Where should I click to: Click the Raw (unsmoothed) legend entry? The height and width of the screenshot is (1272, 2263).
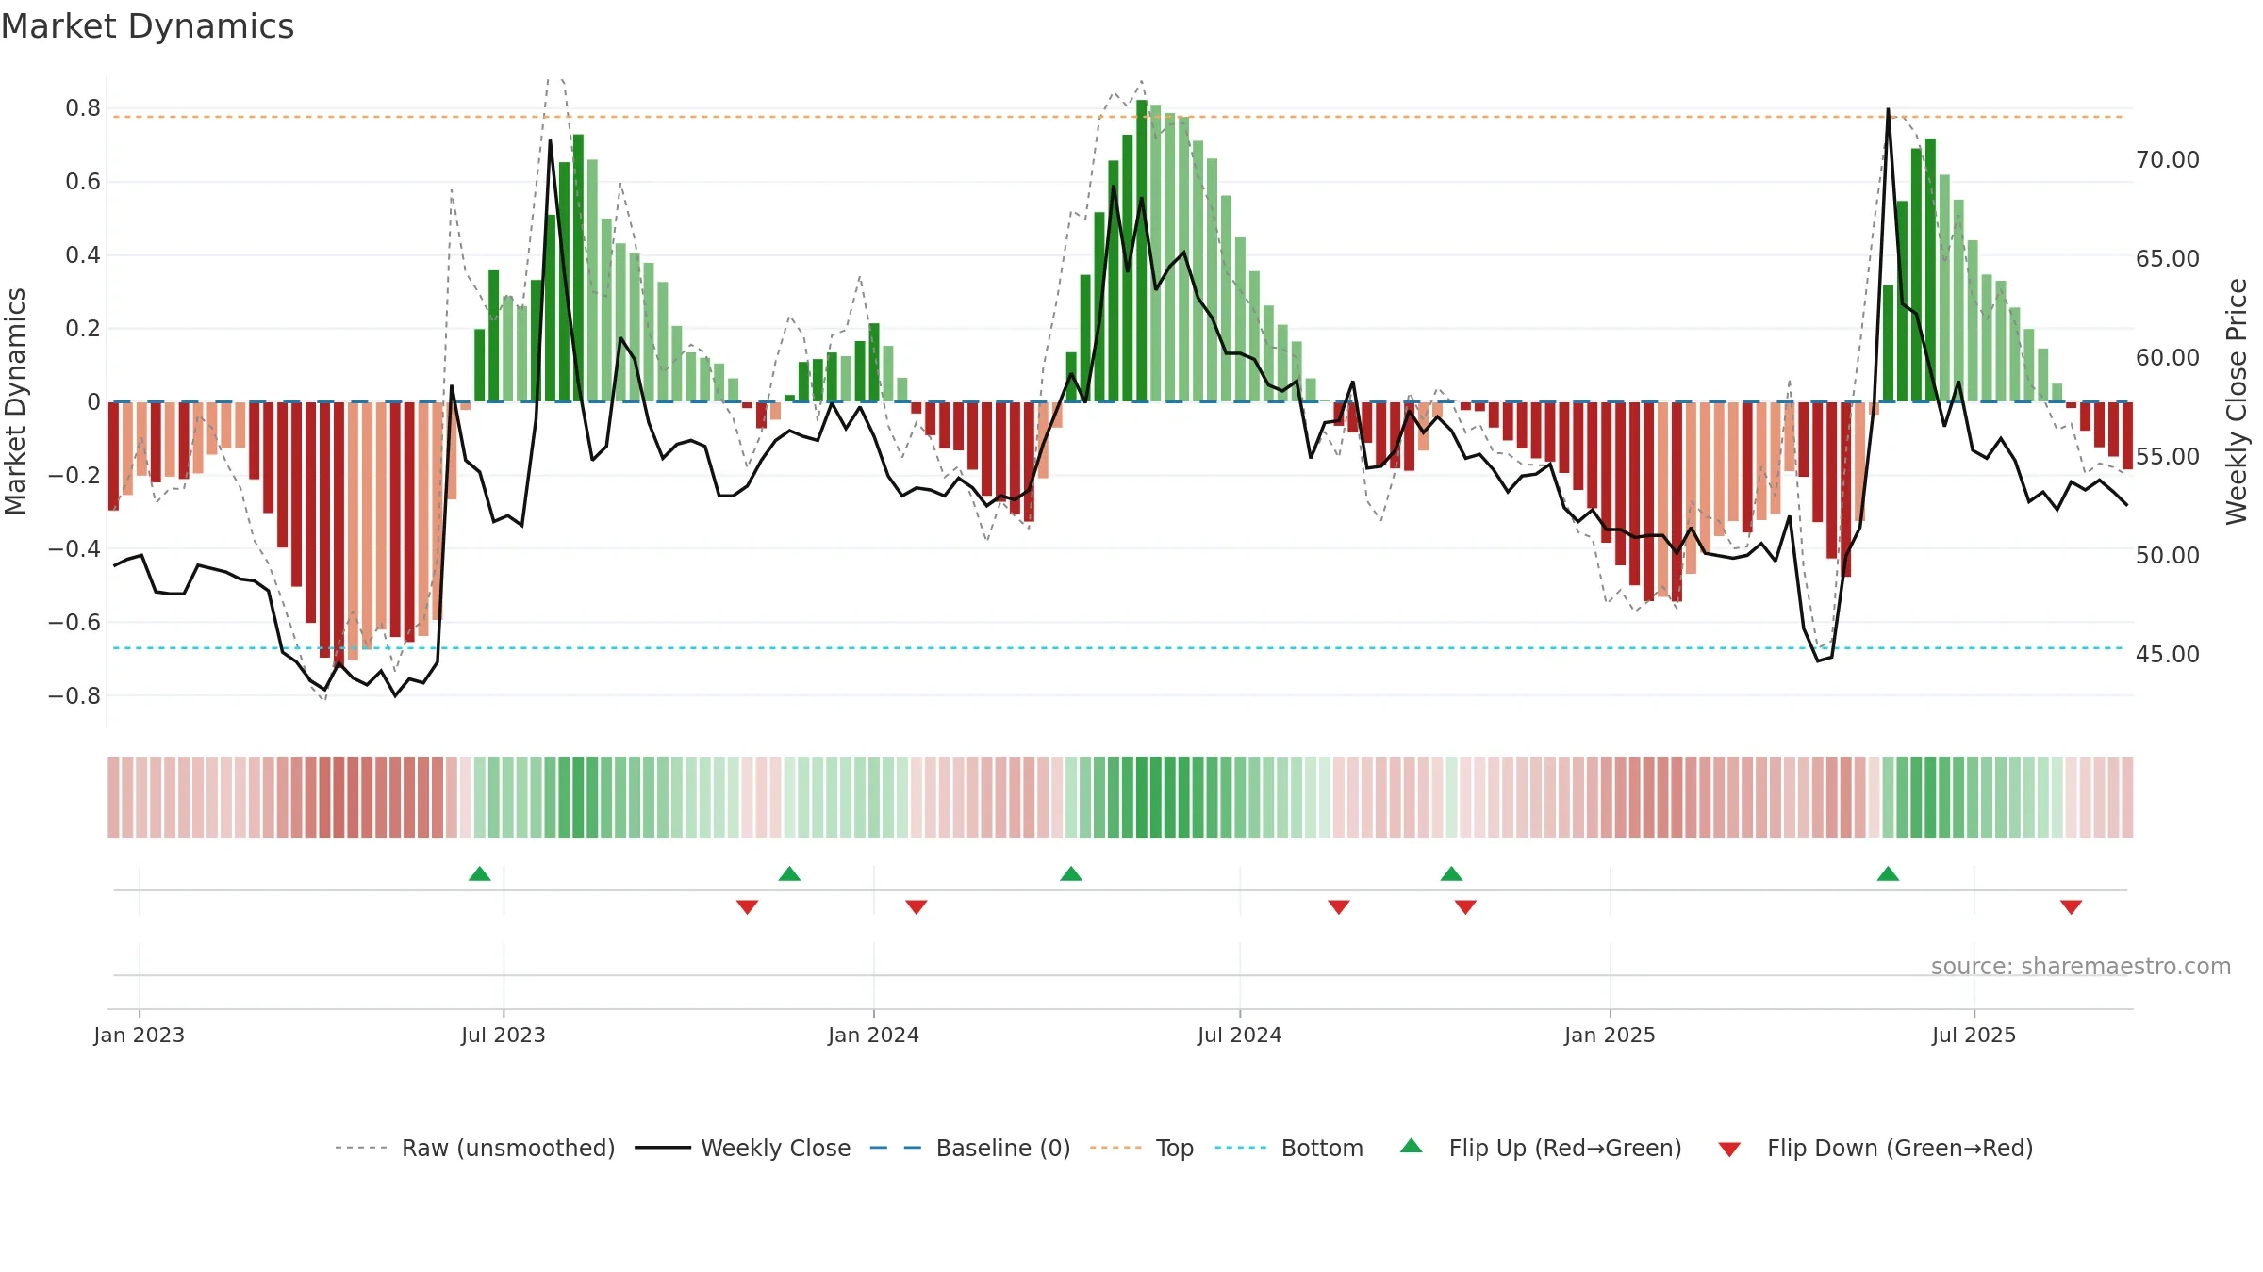click(x=475, y=1148)
